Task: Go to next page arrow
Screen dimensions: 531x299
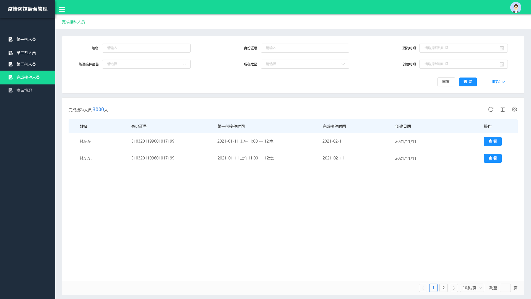Action: 454,288
